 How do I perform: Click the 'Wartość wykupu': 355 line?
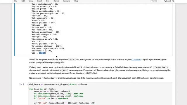click(x=44, y=34)
